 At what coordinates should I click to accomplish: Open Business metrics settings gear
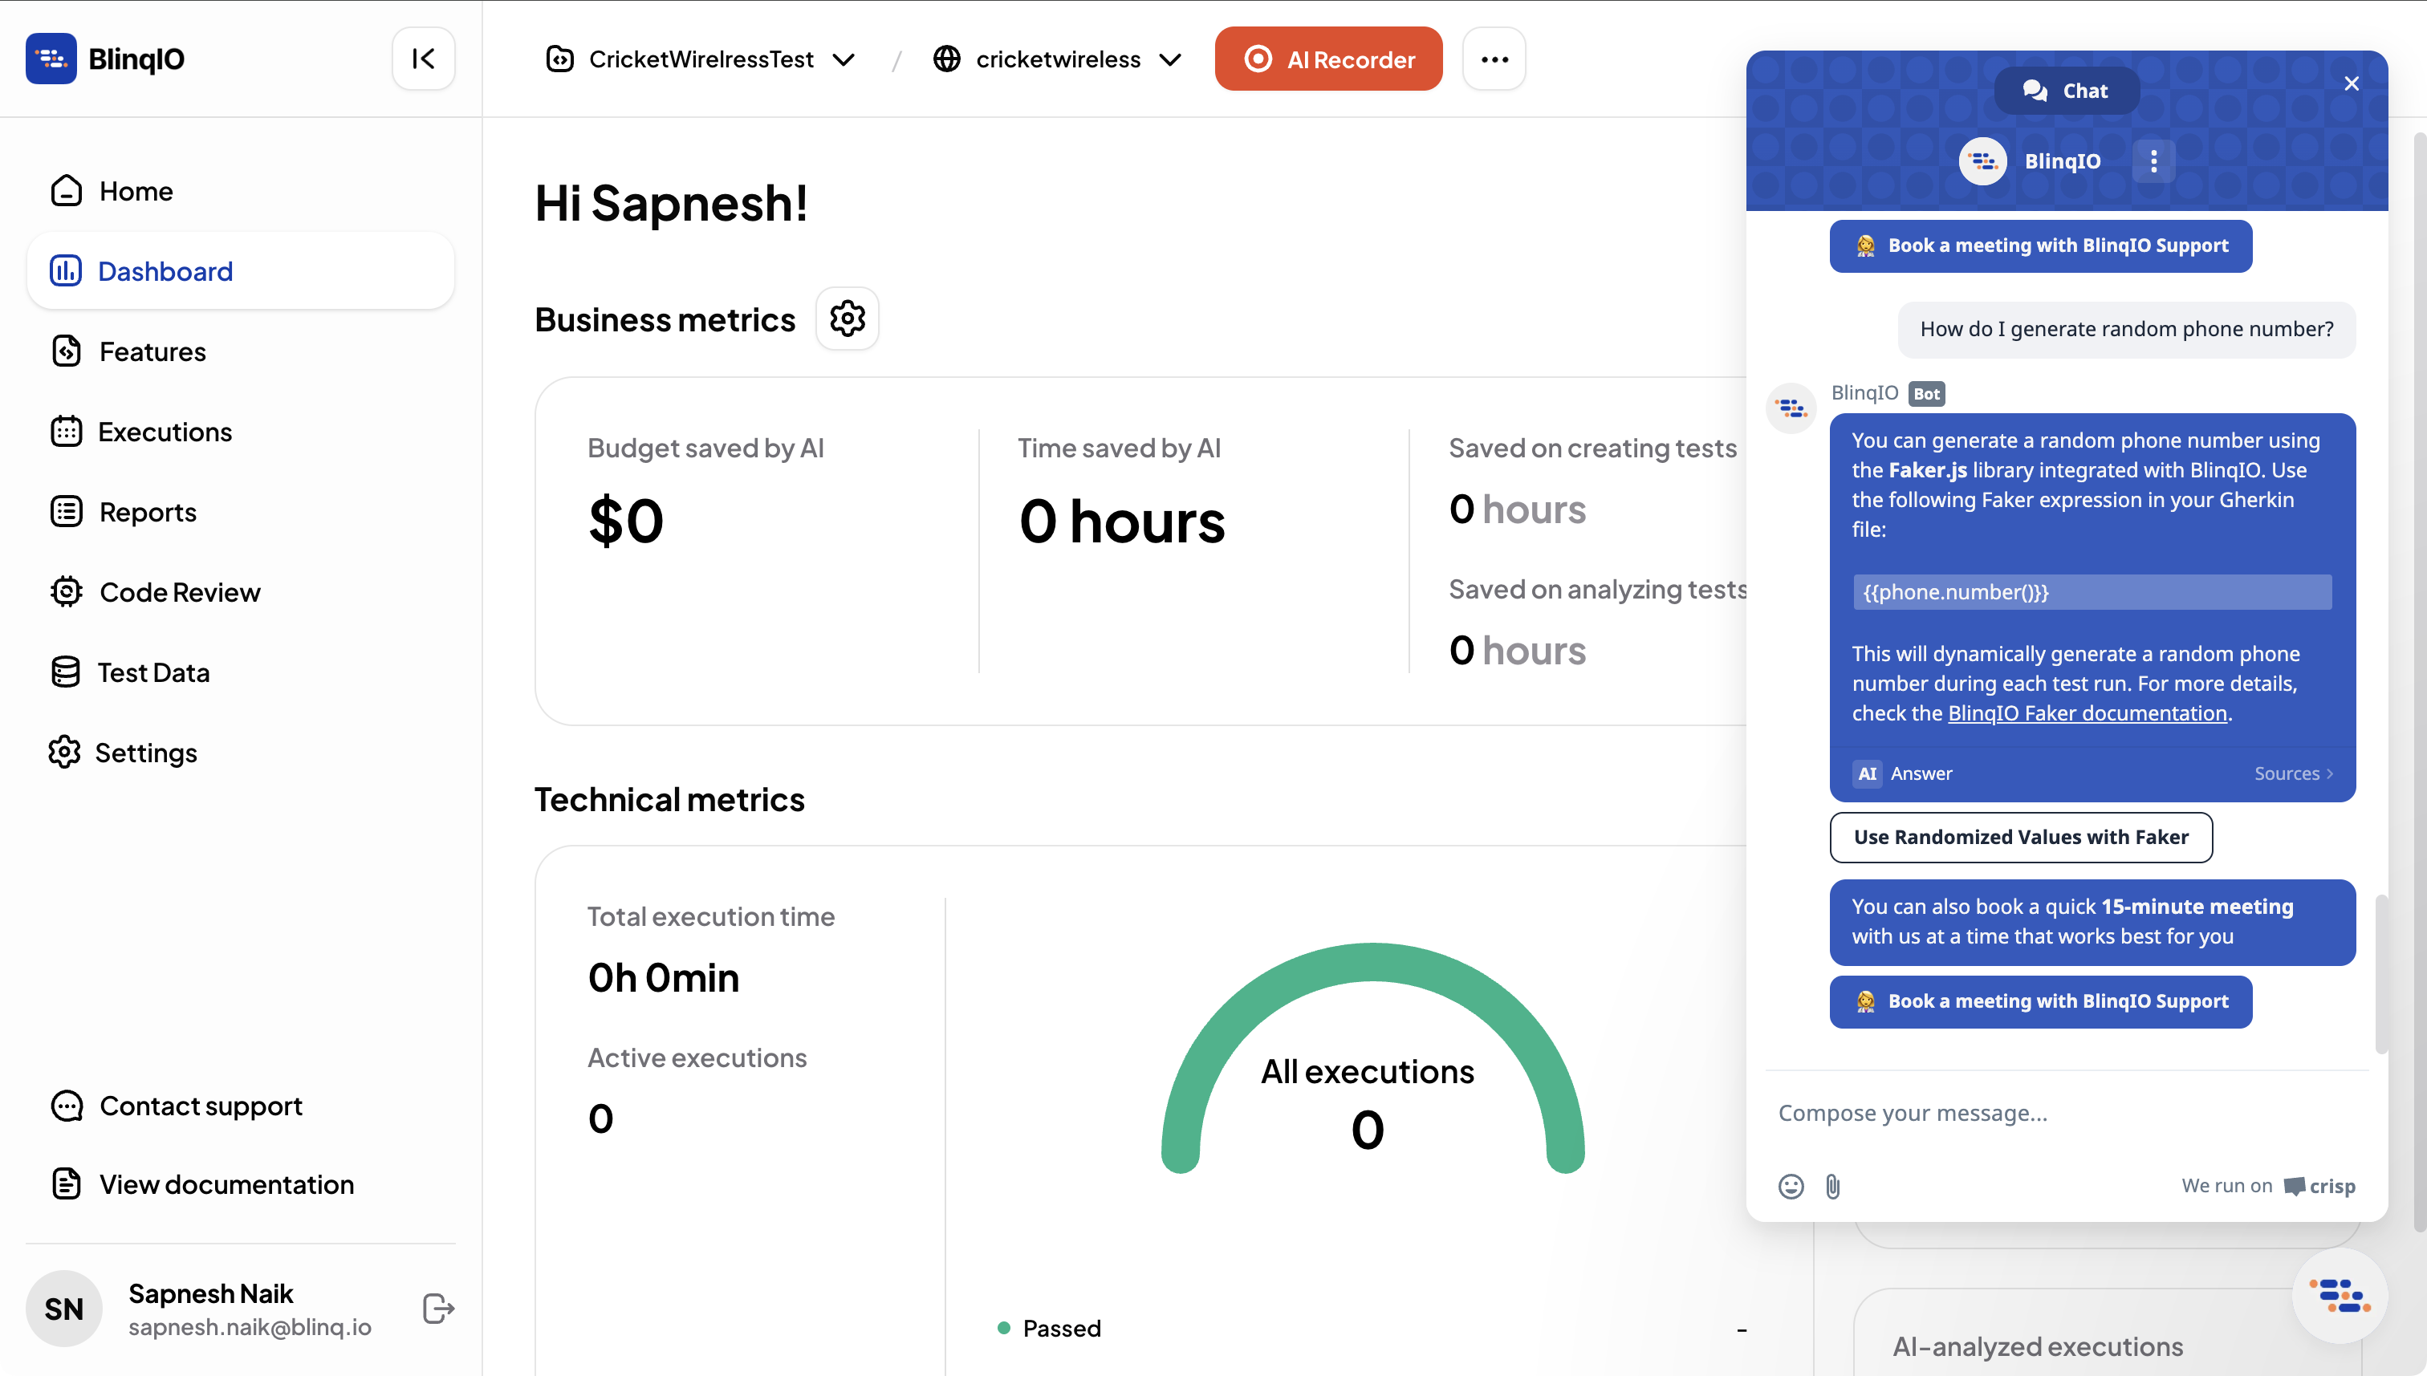coord(847,319)
